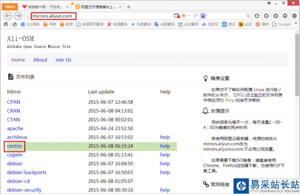Open help link in the debian-backports row
This screenshot has width=300, height=194.
coord(165,172)
